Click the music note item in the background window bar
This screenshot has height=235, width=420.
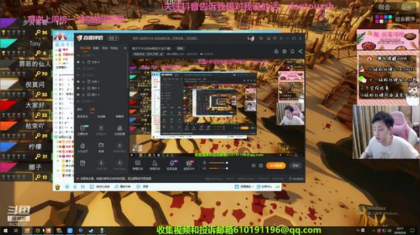(x=123, y=187)
